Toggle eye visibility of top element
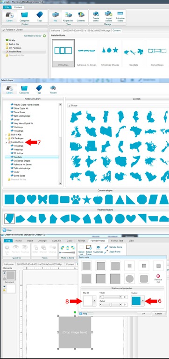Viewport: 169px width, 359px height. point(4,273)
